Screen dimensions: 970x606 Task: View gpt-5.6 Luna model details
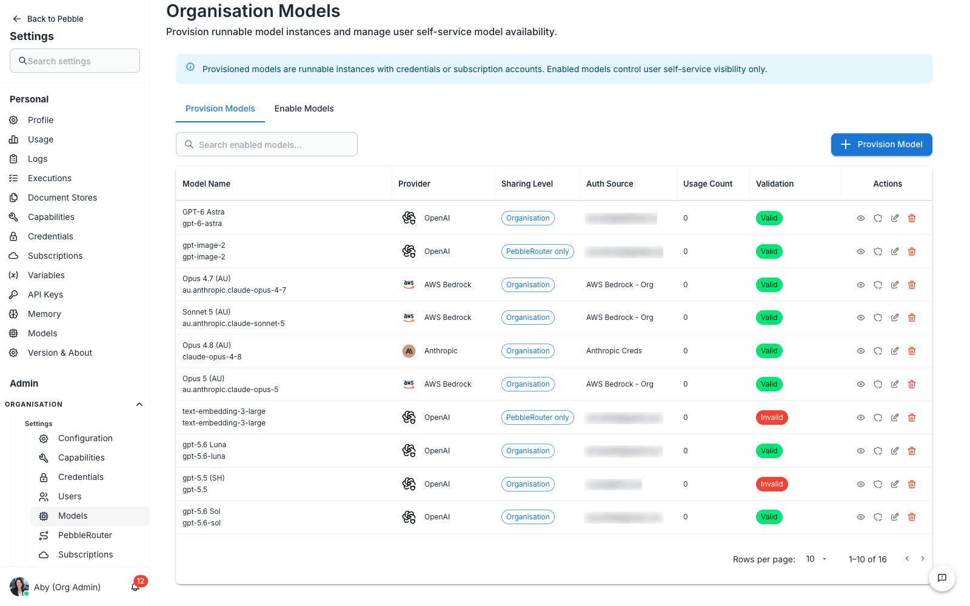tap(860, 451)
